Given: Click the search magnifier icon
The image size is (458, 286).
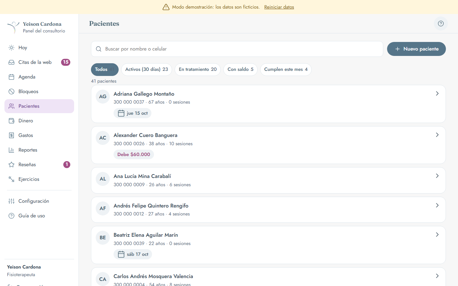Looking at the screenshot, I should pyautogui.click(x=99, y=49).
